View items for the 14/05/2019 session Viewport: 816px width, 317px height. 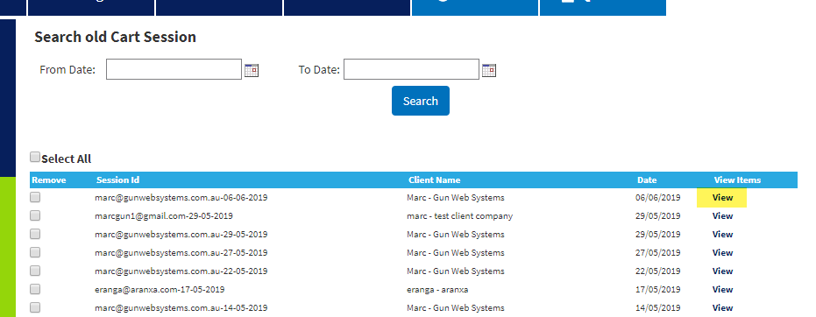point(722,307)
